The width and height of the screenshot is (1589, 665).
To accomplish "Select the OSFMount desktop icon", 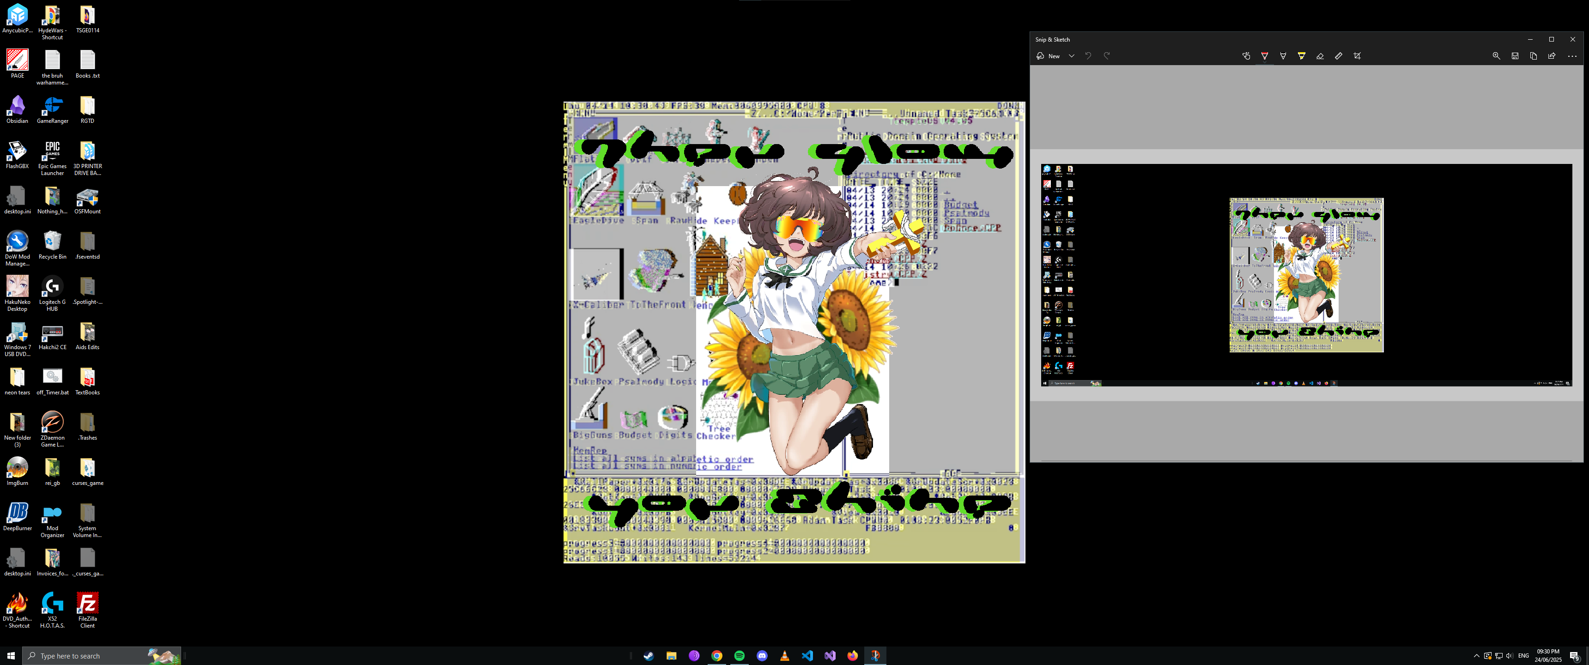I will click(x=88, y=200).
